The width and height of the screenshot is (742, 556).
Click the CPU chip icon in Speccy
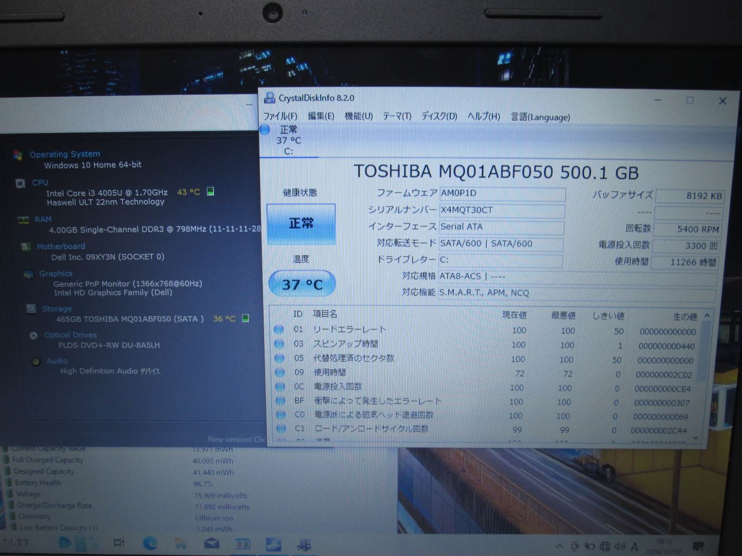[x=20, y=183]
